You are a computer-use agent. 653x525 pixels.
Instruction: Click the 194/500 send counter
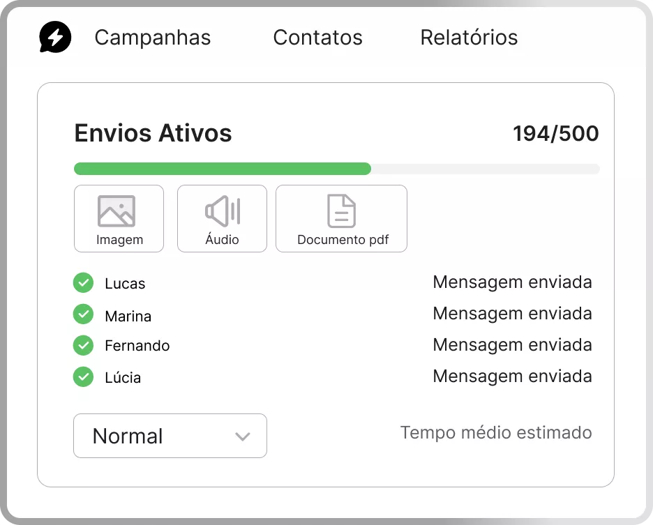(555, 133)
